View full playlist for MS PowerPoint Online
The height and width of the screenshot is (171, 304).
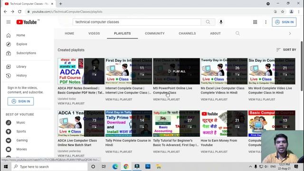166,99
